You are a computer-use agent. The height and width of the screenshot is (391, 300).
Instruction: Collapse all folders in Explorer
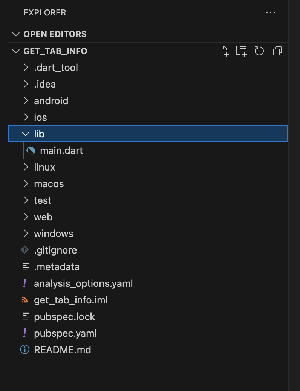point(277,51)
